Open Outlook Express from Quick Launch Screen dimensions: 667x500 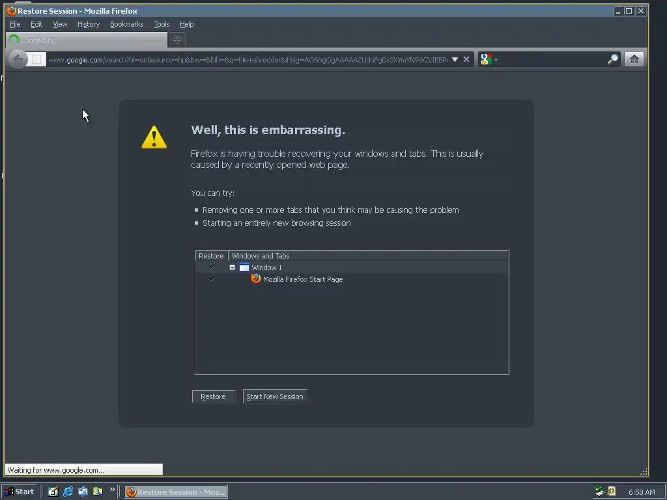pyautogui.click(x=83, y=492)
